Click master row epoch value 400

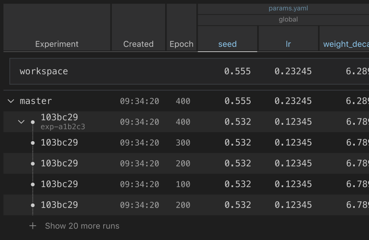[x=183, y=101]
